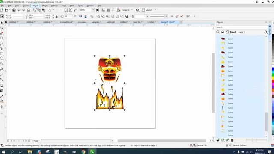Screen dimensions: 274x154
Task: Open the line style dropdown
Action: (x=166, y=16)
